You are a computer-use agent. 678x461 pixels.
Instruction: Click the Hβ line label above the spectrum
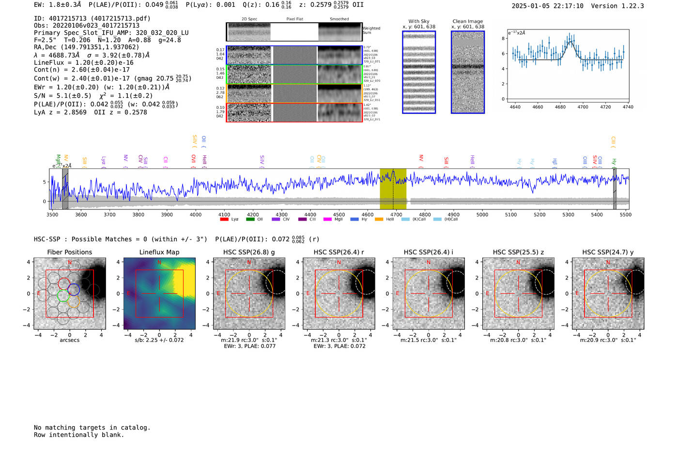[x=555, y=163]
